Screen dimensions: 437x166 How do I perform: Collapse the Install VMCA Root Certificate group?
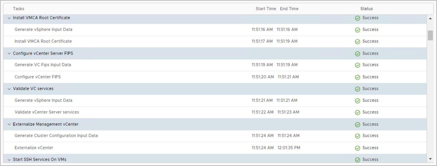[x=9, y=18]
